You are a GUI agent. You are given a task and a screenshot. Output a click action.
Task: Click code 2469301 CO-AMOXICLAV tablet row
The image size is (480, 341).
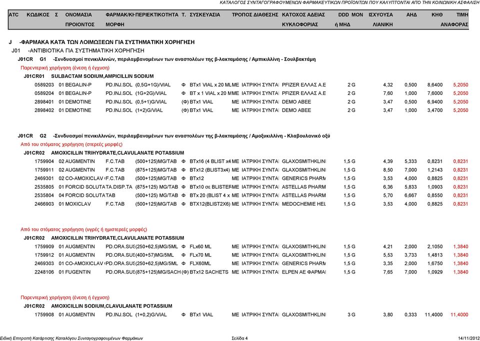tap(251, 178)
